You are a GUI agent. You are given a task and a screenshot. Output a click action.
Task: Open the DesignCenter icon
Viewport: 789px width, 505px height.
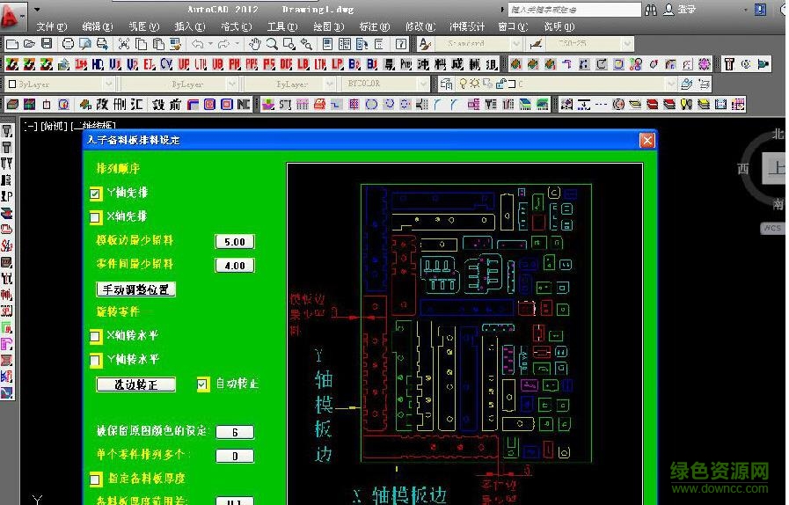345,44
